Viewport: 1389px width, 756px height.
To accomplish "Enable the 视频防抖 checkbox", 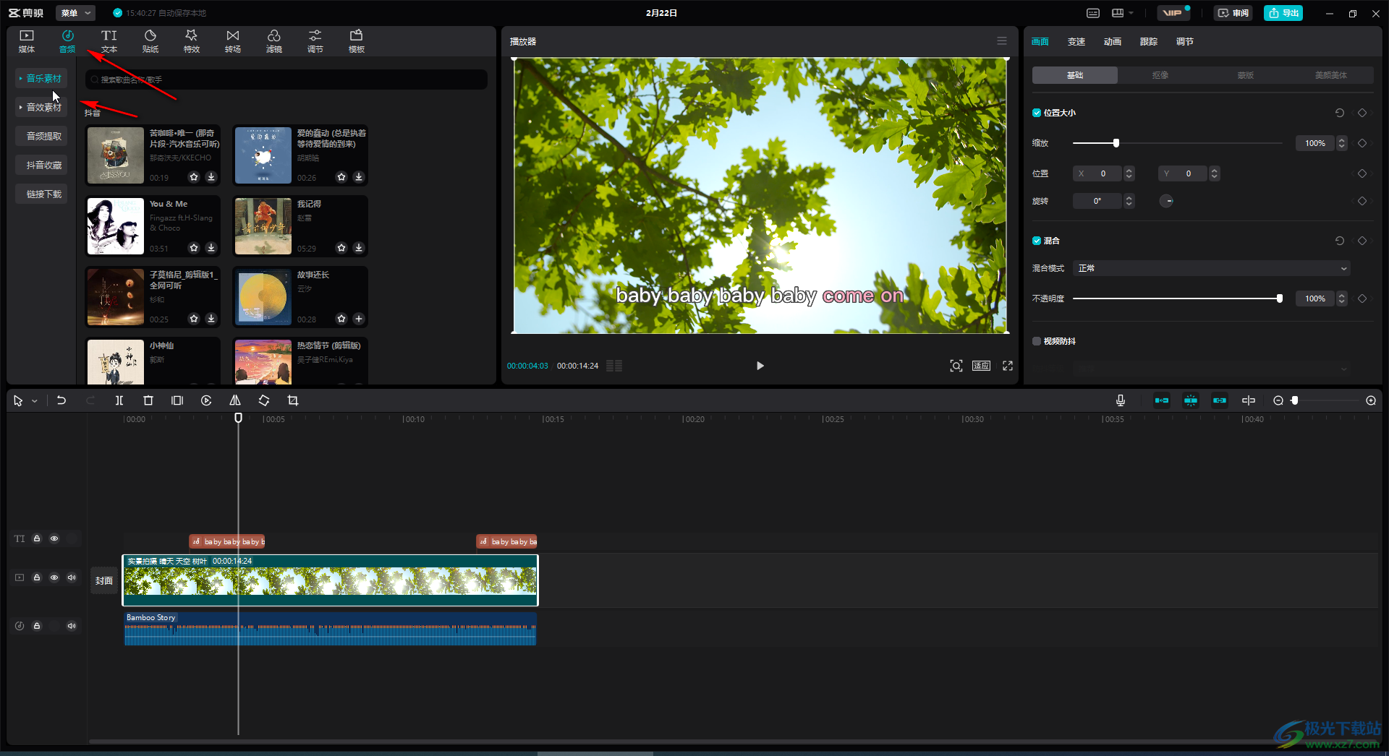I will pos(1037,341).
